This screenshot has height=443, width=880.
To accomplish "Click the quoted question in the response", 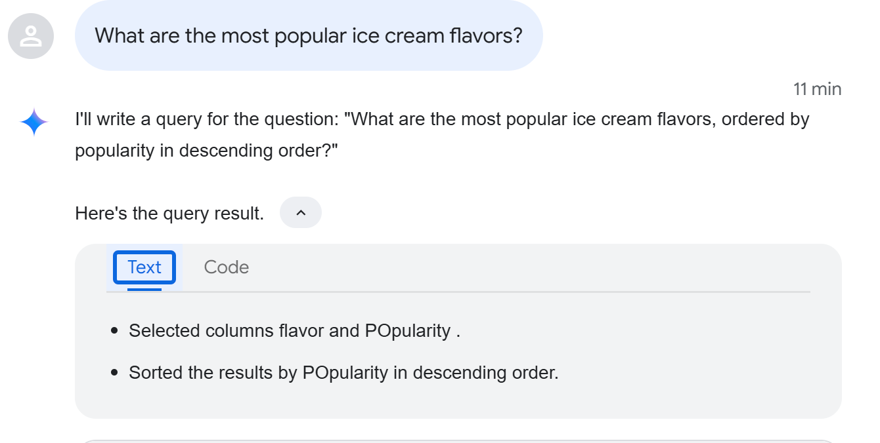I will pyautogui.click(x=577, y=120).
